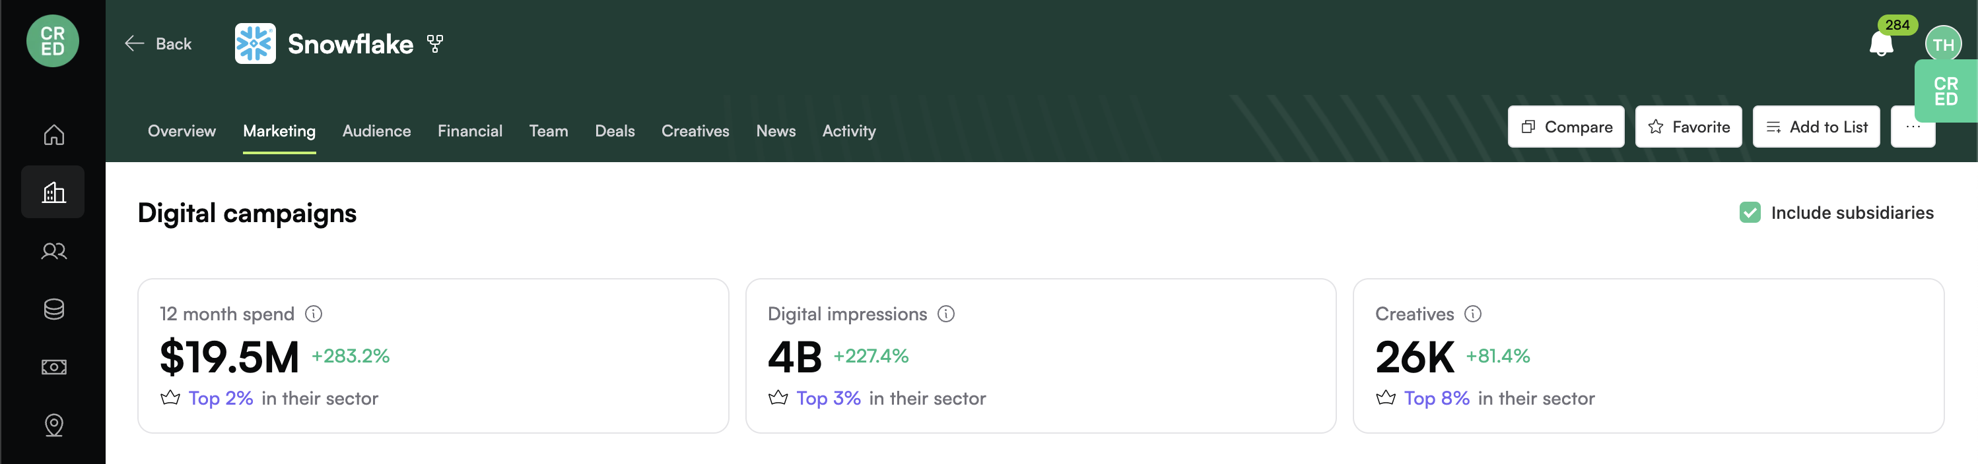Open the People icon in sidebar
Screen dimensions: 1978x464
(53, 251)
